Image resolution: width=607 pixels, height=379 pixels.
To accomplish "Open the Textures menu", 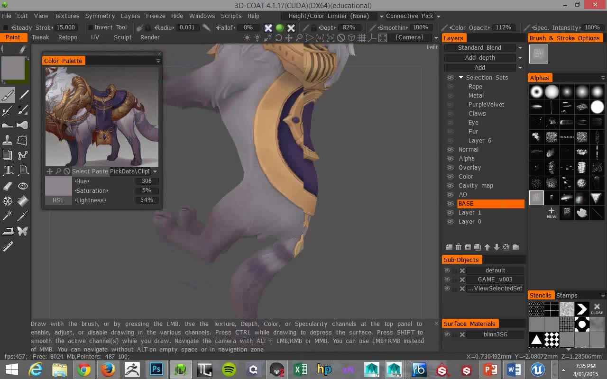I will (x=67, y=16).
